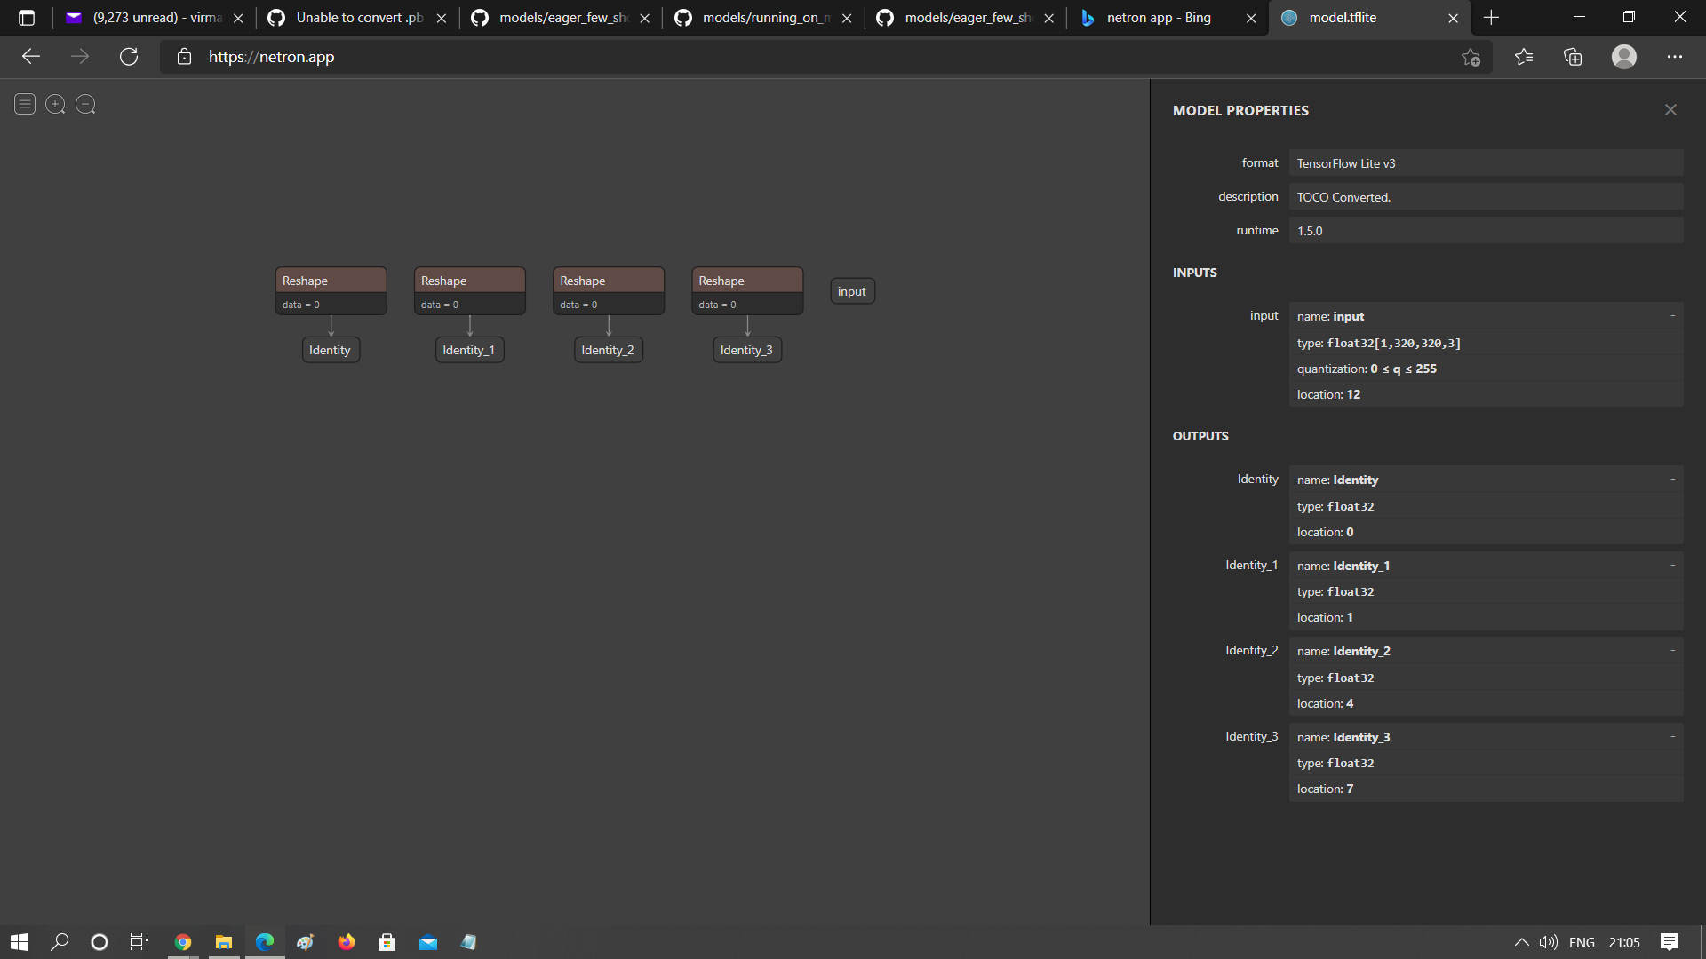1706x959 pixels.
Task: Select the Identity_2 output node
Action: pyautogui.click(x=608, y=350)
